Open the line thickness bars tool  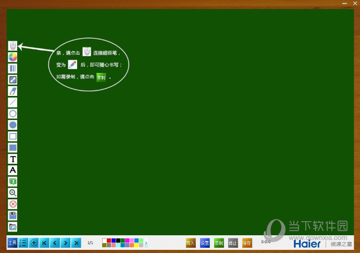tap(13, 68)
